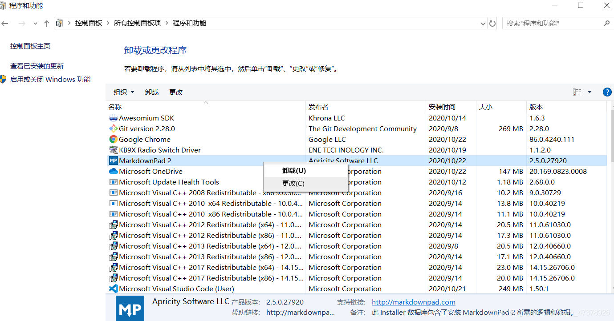614x321 pixels.
Task: Click version cell 20.169.0823.0008
Action: [558, 171]
